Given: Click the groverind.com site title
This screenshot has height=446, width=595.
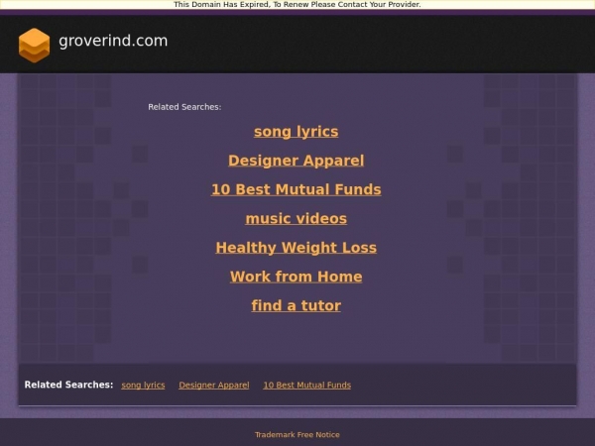Looking at the screenshot, I should 113,41.
